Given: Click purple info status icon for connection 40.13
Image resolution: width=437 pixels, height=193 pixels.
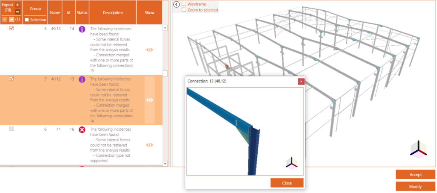Looking at the screenshot, I should click(82, 29).
